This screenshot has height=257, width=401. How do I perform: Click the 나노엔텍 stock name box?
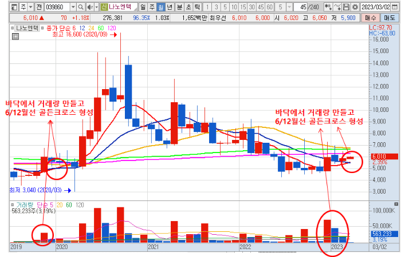click(123, 7)
